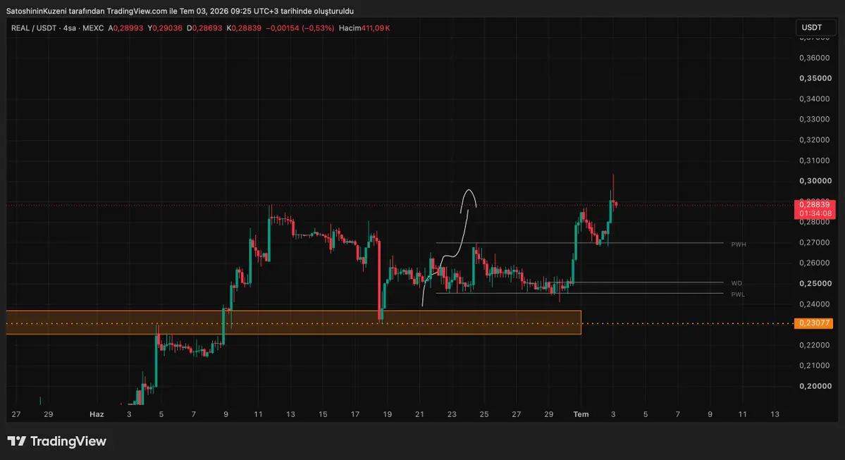Click price axis label 0,27000

(814, 242)
